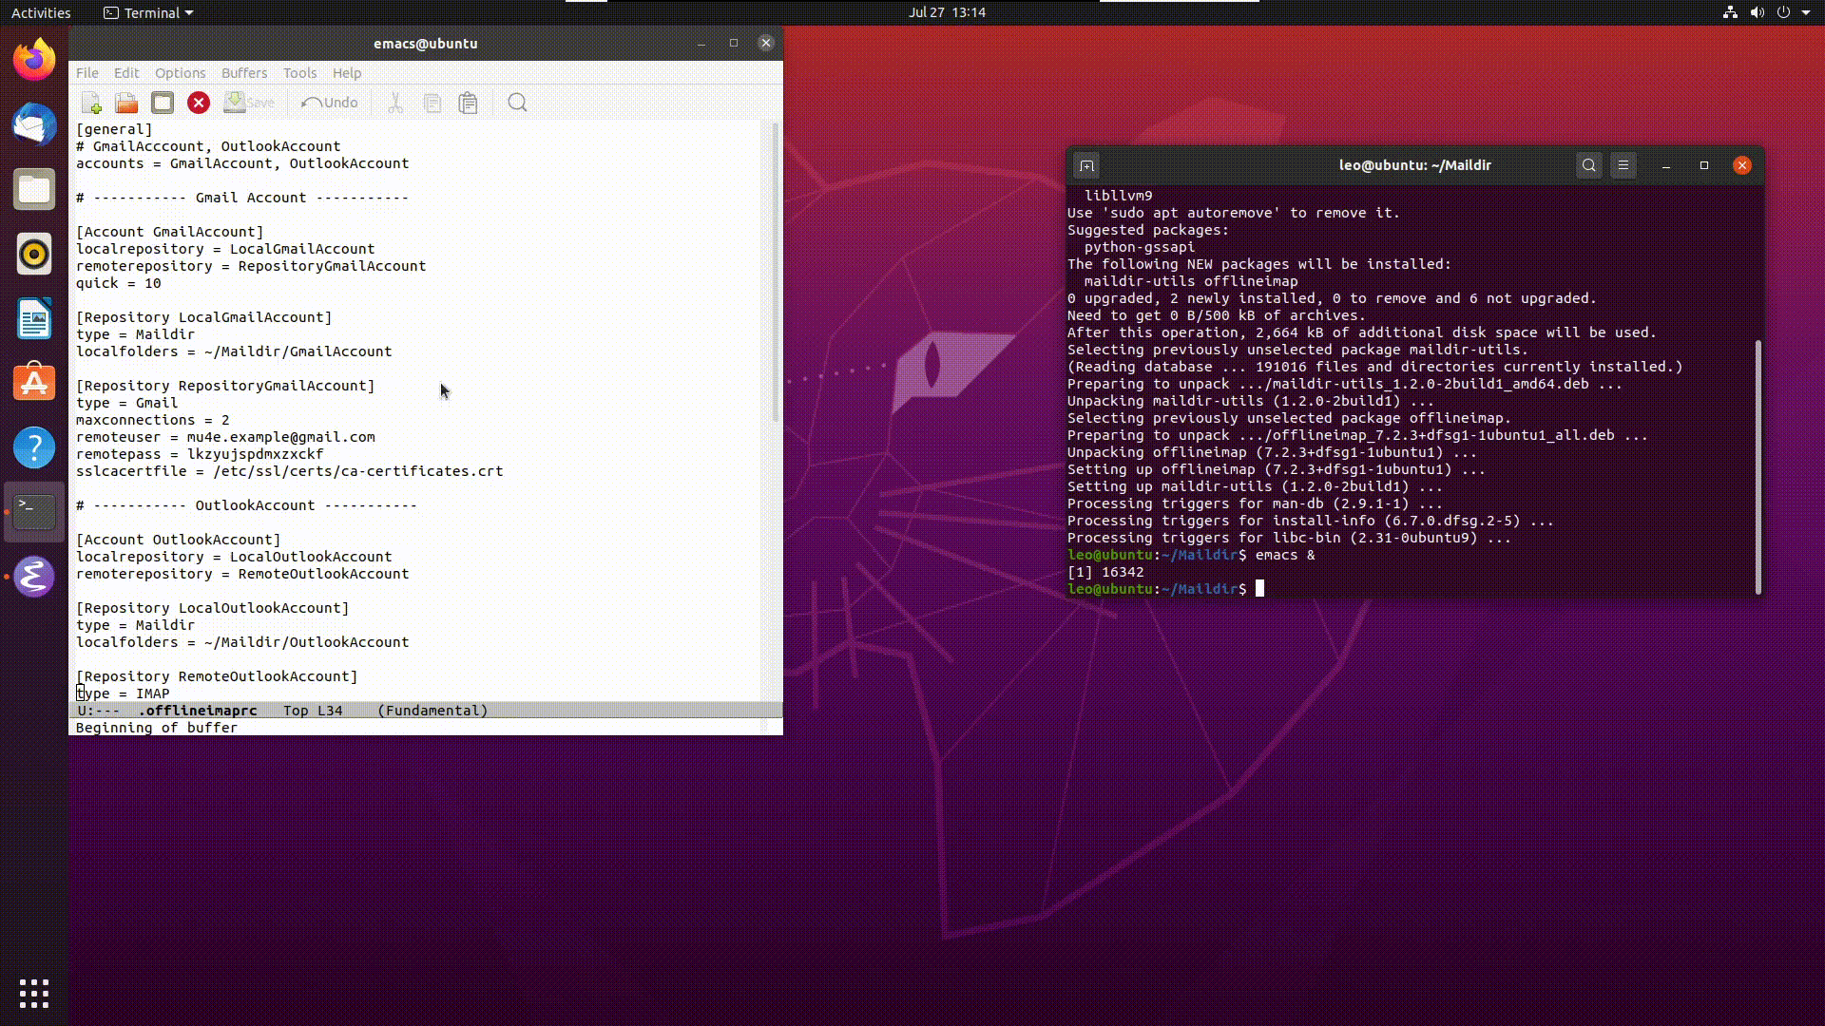
Task: Open Ubuntu Software from the dock
Action: (x=34, y=383)
